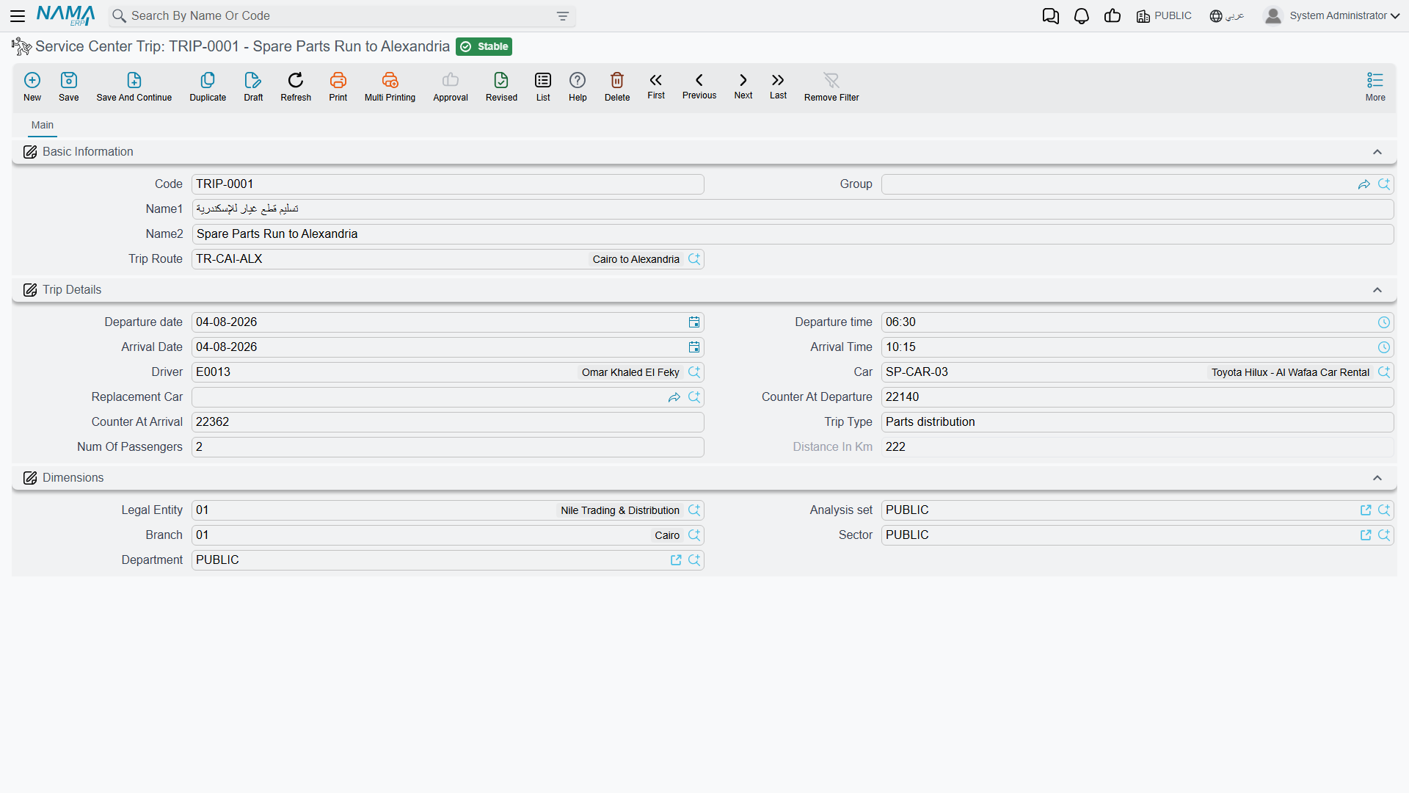1409x793 pixels.
Task: Collapse the Trip Details section
Action: pyautogui.click(x=1377, y=290)
